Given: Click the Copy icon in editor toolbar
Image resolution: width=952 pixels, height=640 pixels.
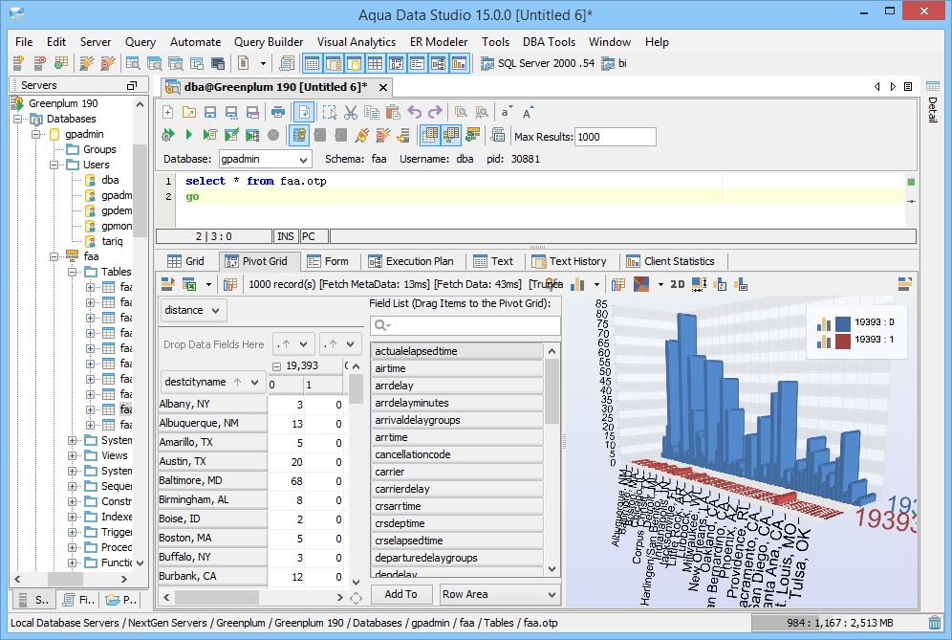Looking at the screenshot, I should [372, 113].
